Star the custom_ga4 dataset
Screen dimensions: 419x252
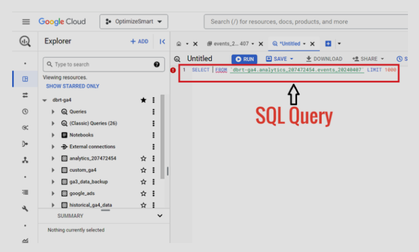pos(144,170)
